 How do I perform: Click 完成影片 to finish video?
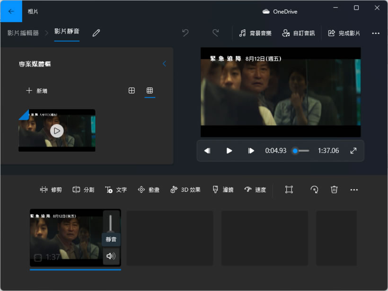click(x=344, y=33)
